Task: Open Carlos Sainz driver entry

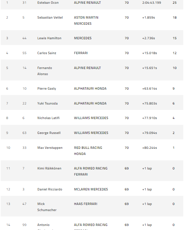Action: pos(47,53)
